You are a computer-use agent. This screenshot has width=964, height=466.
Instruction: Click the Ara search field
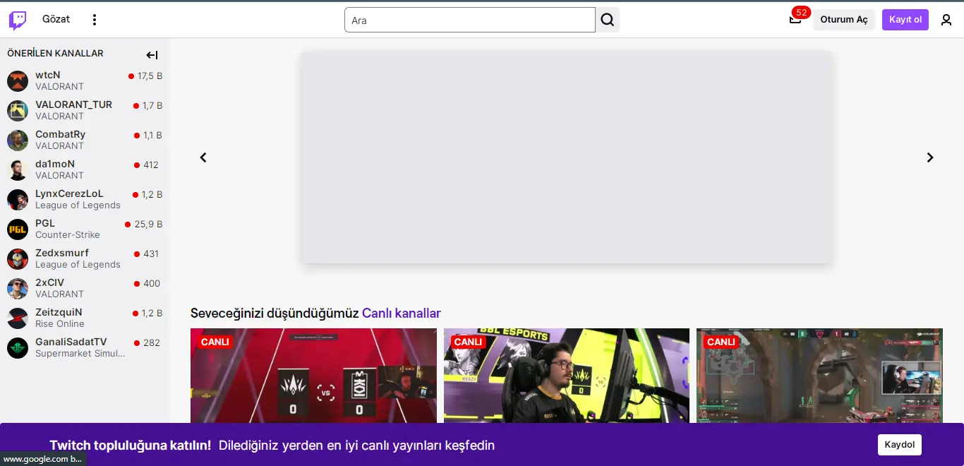470,20
